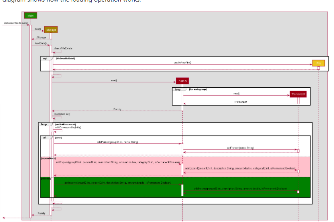
Task: Select the loop label for each group
Action: [177, 90]
